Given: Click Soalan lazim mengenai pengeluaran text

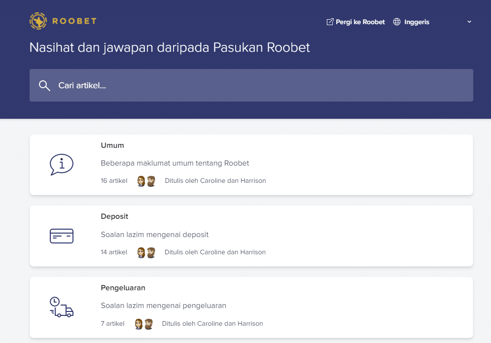Looking at the screenshot, I should 164,306.
